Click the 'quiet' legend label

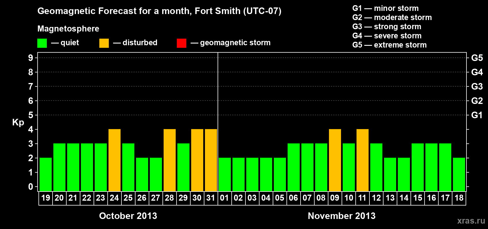[70, 43]
